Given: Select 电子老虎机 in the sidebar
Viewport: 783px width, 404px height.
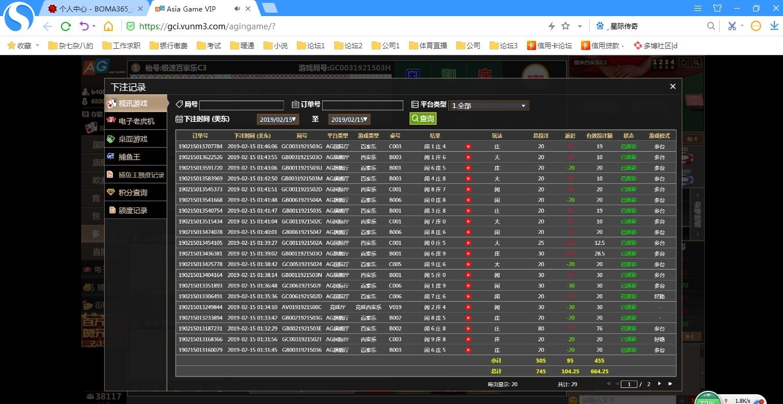Looking at the screenshot, I should 136,121.
